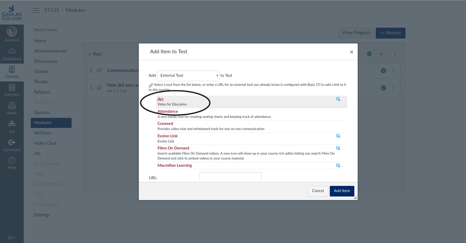Select the Attendance tool link
The image size is (466, 243).
coord(168,112)
